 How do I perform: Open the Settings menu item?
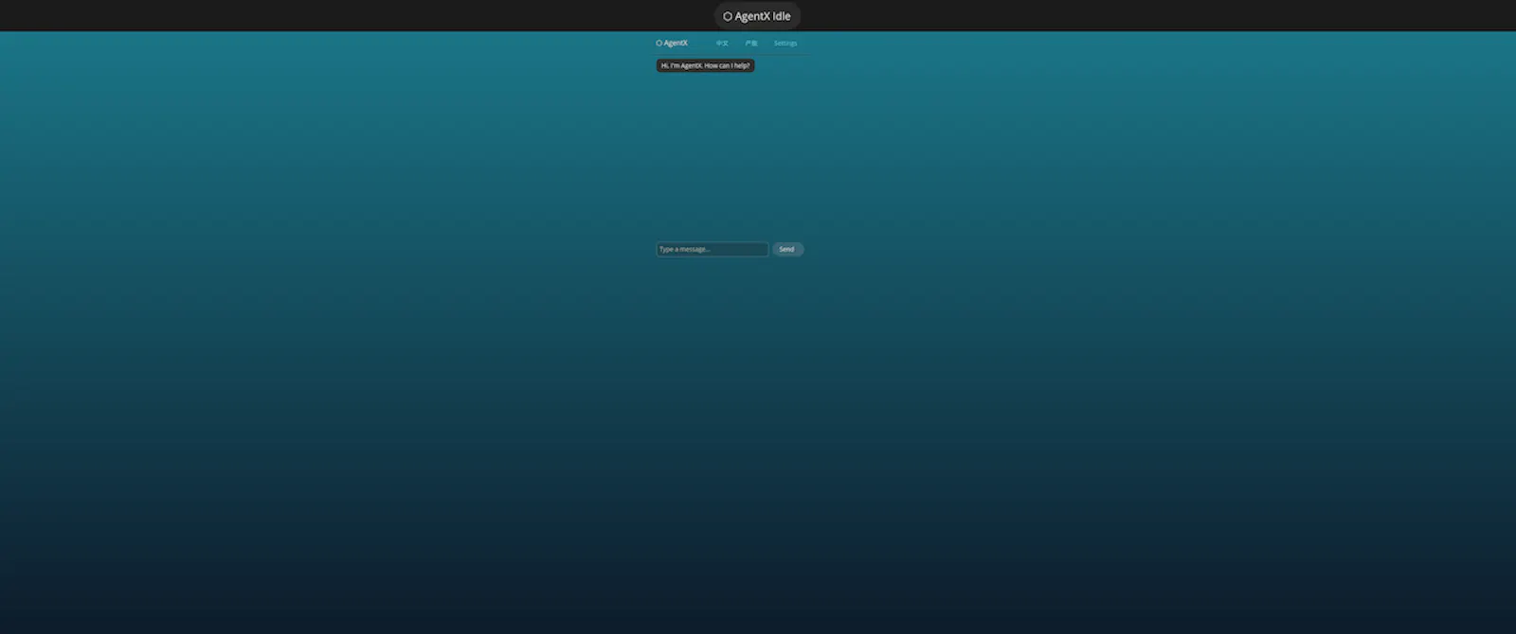pos(785,44)
